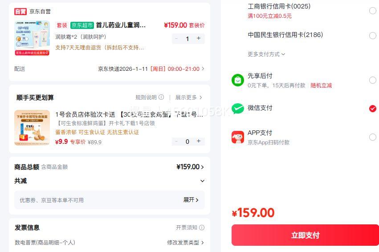
Task: Click the WeChat Pay green icon
Action: pyautogui.click(x=238, y=109)
